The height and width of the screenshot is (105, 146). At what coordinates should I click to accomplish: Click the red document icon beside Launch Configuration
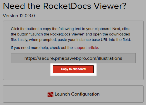point(50,94)
